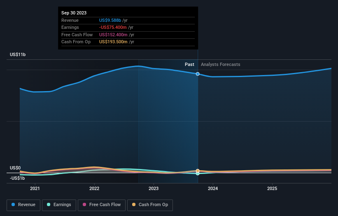
Task: Click the US$11b y-axis label
Action: 18,54
